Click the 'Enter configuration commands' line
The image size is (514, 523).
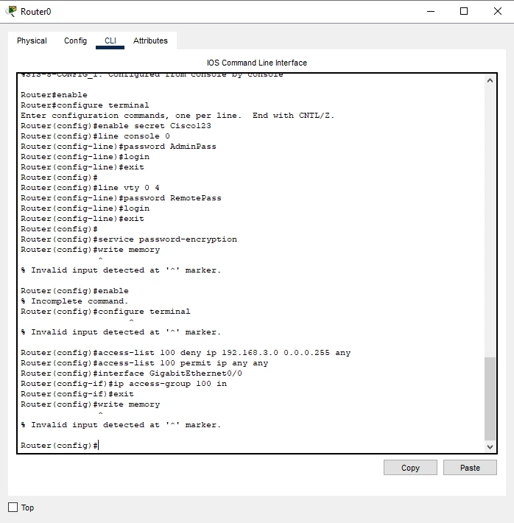(177, 116)
